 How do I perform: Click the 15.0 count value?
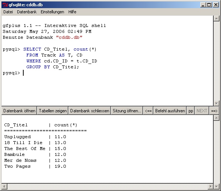60,149
